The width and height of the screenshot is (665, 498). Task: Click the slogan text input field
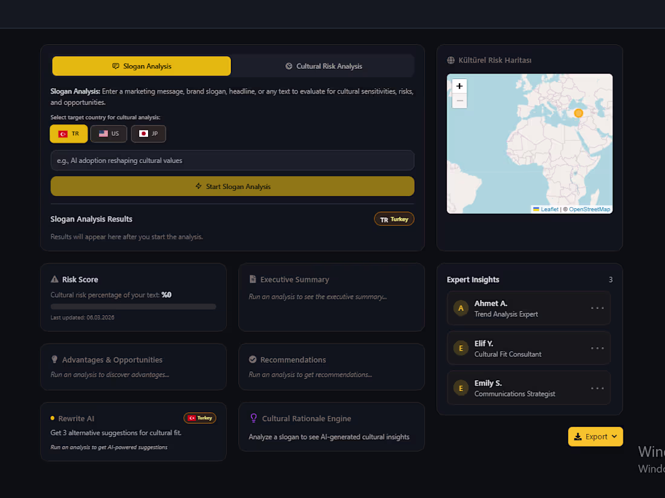[232, 161]
